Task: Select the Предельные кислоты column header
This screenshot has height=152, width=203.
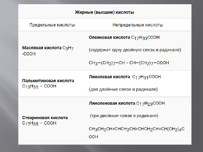Action: click(x=52, y=25)
